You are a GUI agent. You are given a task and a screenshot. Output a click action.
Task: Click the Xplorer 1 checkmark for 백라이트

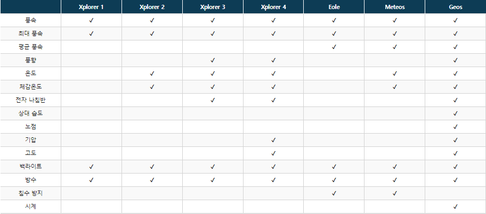[91, 167]
